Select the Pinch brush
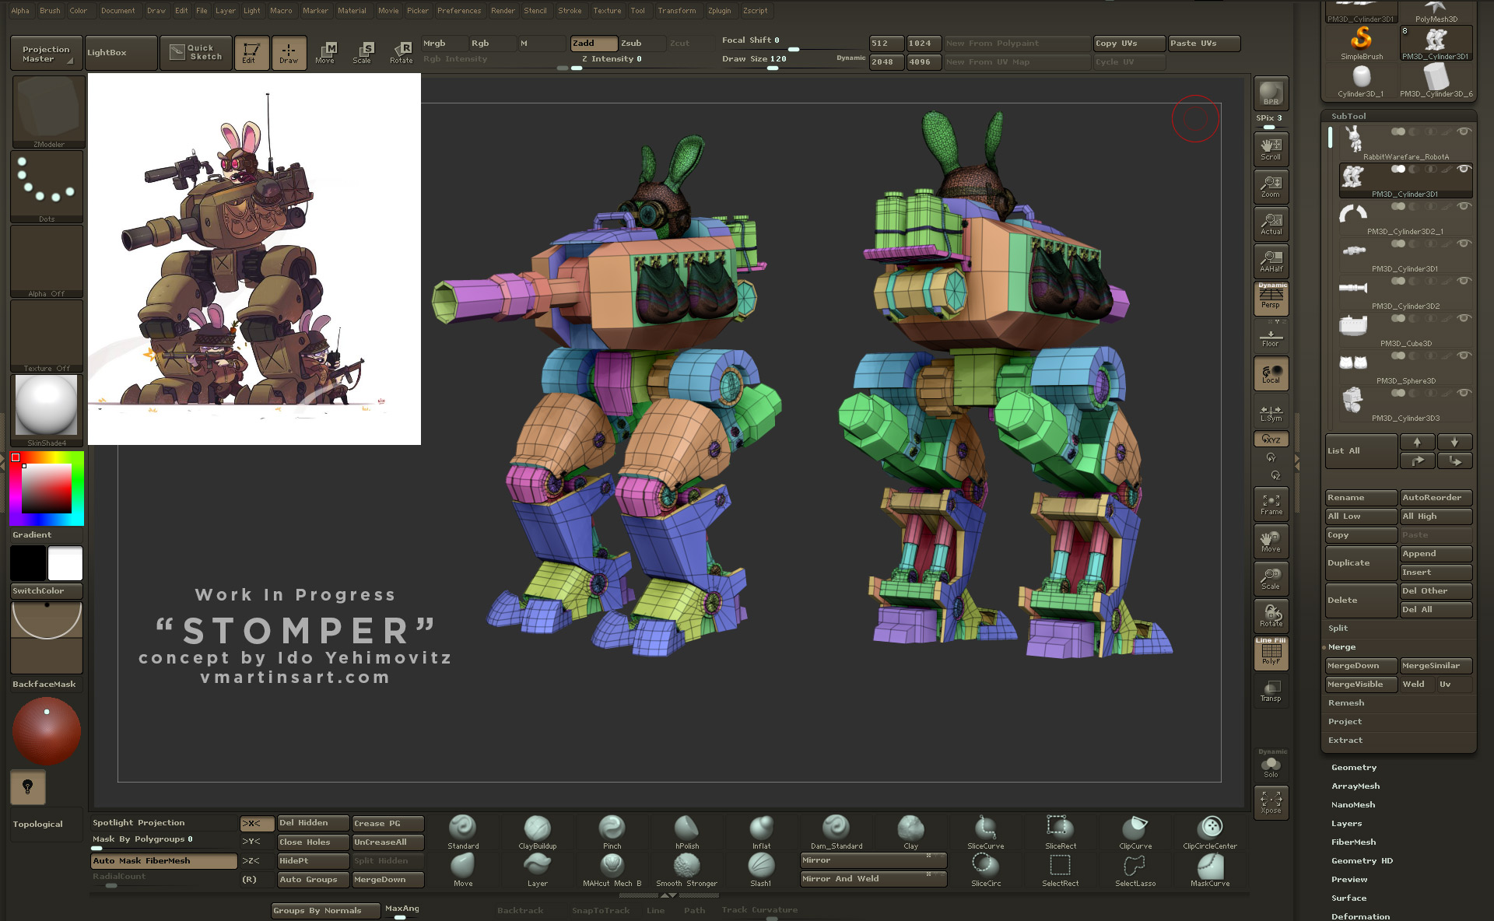Viewport: 1494px width, 921px height. (x=612, y=832)
